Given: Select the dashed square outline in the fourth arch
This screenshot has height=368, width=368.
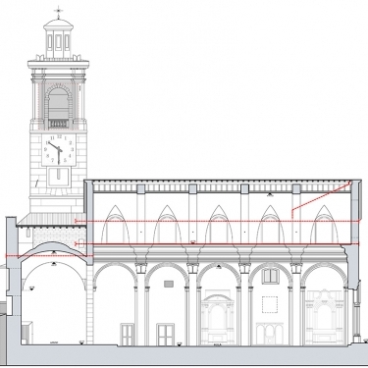Looking at the screenshot, I should click(270, 304).
